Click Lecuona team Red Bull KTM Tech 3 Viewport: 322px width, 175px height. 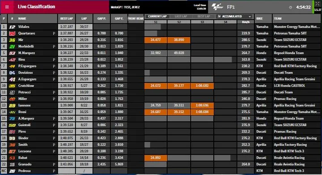point(289,151)
